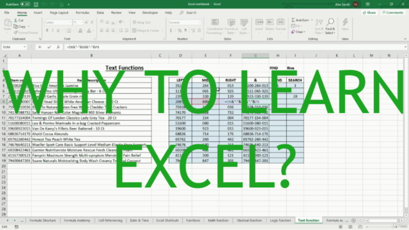Click Merge & Center
The height and width of the screenshot is (230, 409).
pos(146,31)
